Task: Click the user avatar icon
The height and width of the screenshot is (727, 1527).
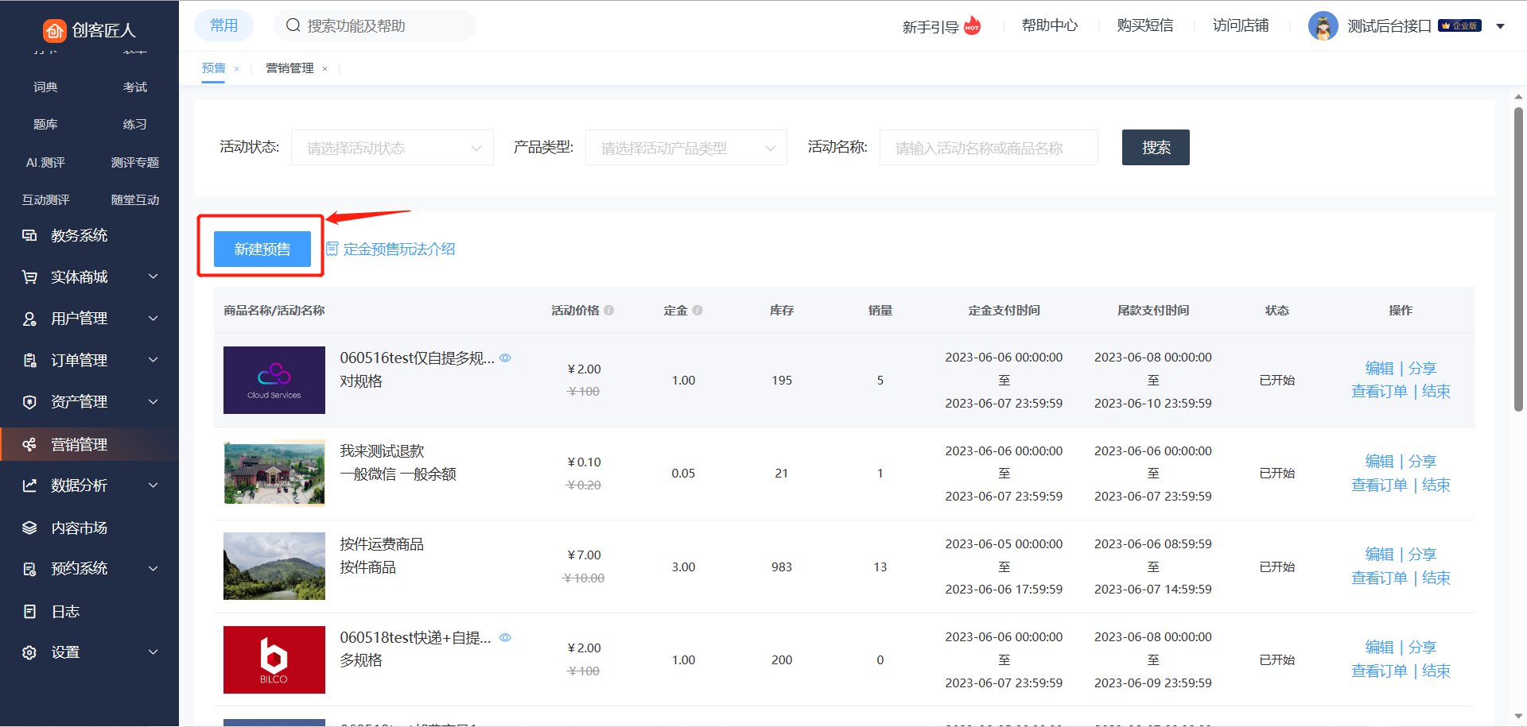Action: [1323, 26]
